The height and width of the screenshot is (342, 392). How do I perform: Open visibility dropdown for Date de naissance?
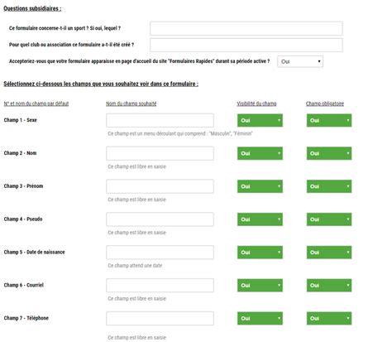(x=260, y=253)
